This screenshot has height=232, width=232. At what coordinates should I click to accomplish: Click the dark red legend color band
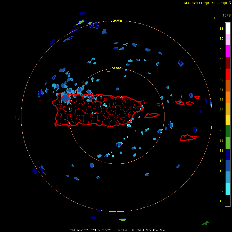(x=228, y=63)
